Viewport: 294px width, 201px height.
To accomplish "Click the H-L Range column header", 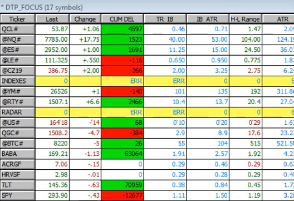I will click(x=245, y=19).
